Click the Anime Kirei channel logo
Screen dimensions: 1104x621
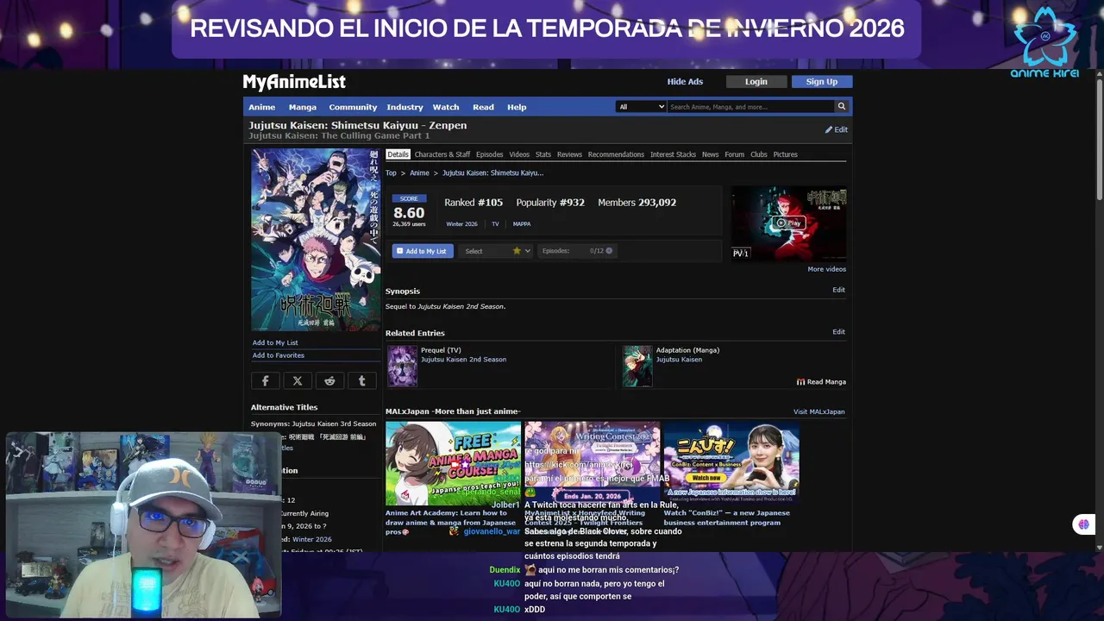tap(1044, 41)
